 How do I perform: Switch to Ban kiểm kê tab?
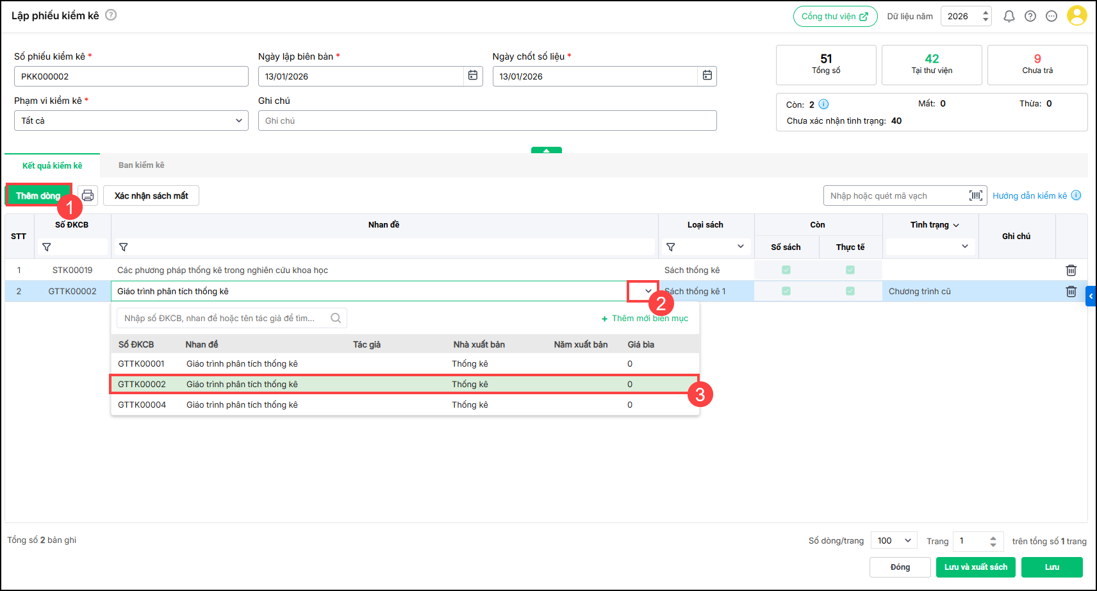click(x=141, y=165)
